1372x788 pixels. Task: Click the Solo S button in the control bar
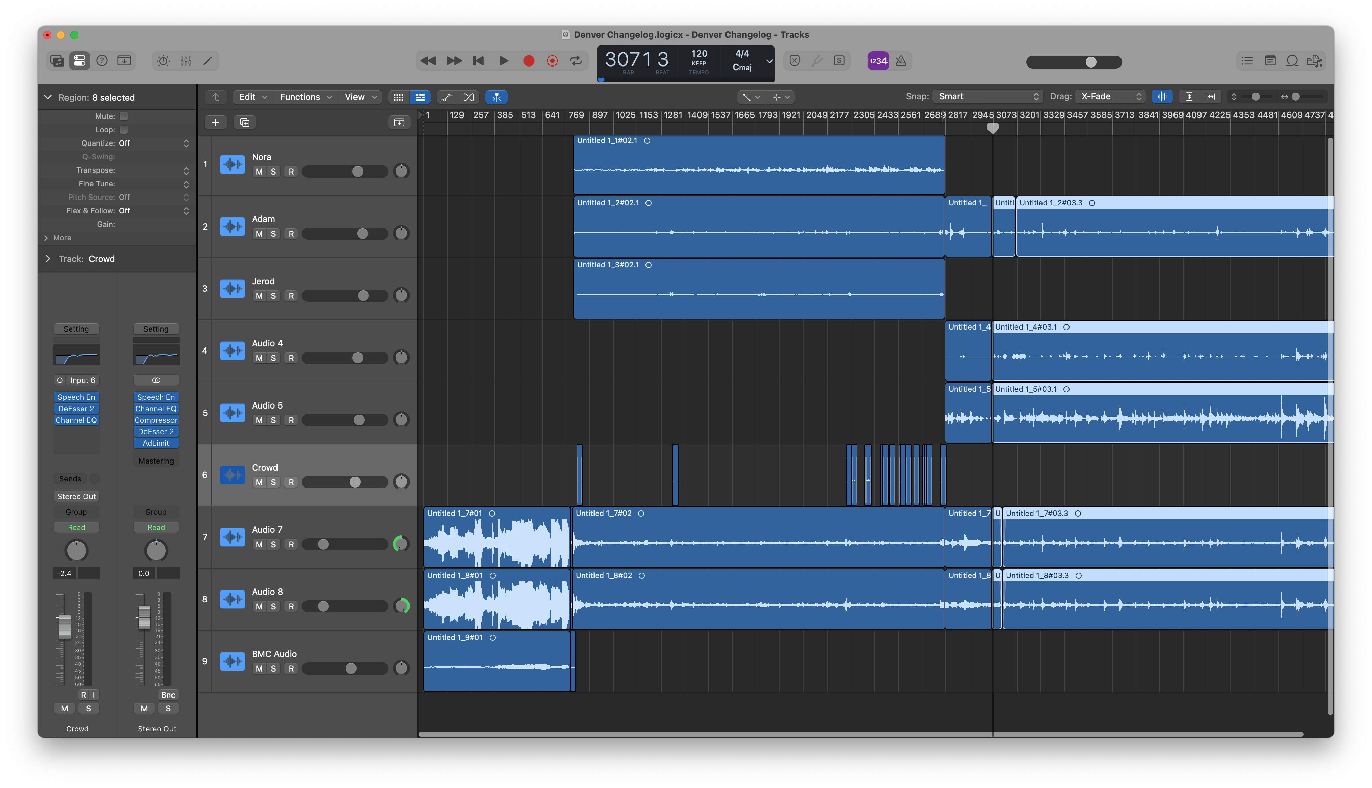[x=839, y=61]
